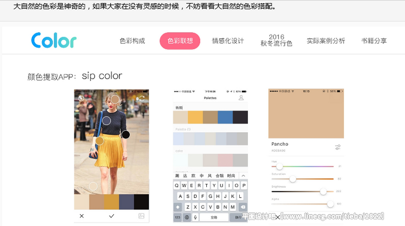Cancel with the X icon under photo
The height and width of the screenshot is (226, 405).
[82, 216]
